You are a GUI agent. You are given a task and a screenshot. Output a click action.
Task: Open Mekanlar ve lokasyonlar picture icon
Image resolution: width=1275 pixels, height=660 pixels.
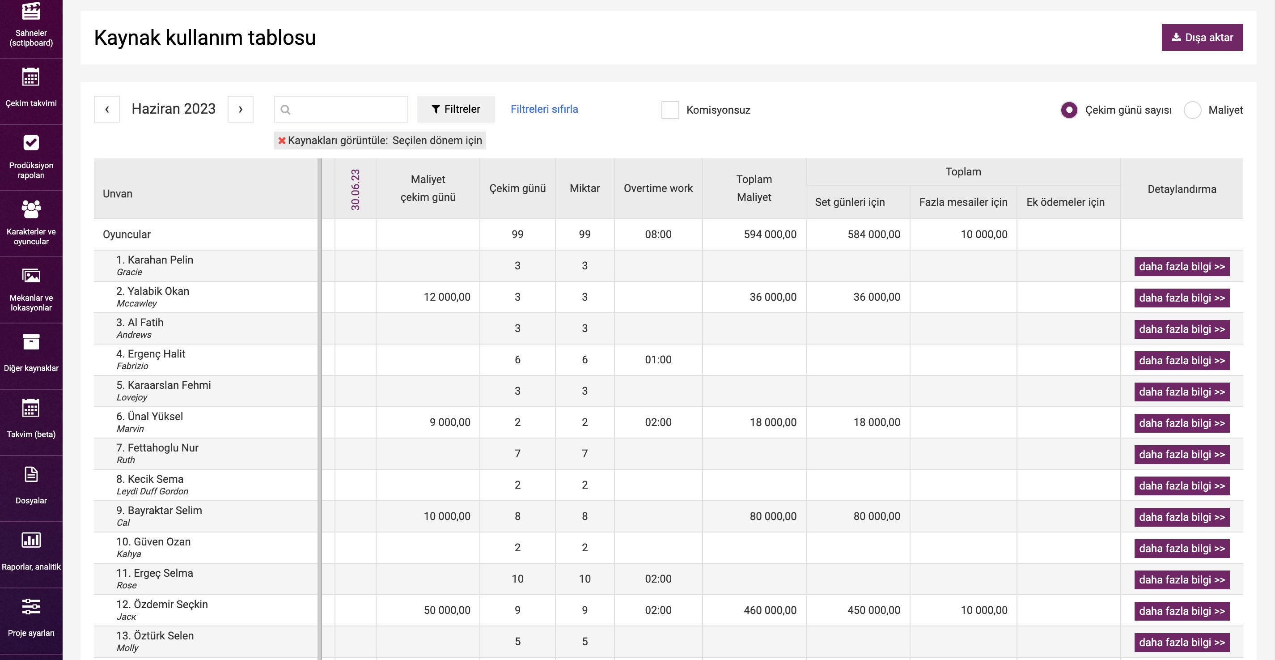(31, 275)
